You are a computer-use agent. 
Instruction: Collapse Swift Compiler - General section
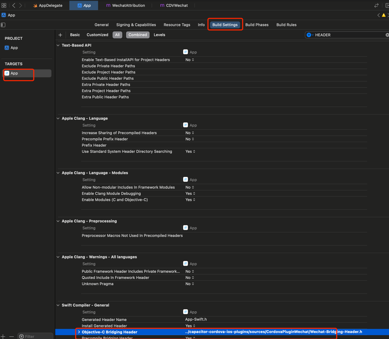tap(58, 305)
